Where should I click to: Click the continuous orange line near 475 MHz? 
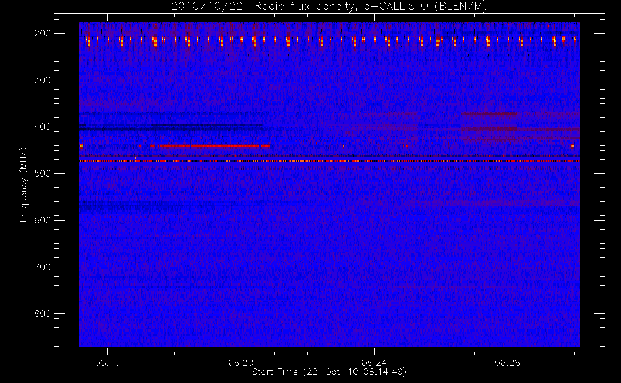pos(329,162)
